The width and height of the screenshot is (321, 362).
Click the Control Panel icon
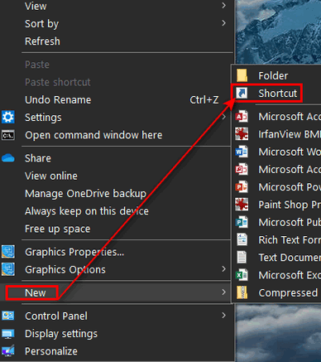tap(8, 316)
